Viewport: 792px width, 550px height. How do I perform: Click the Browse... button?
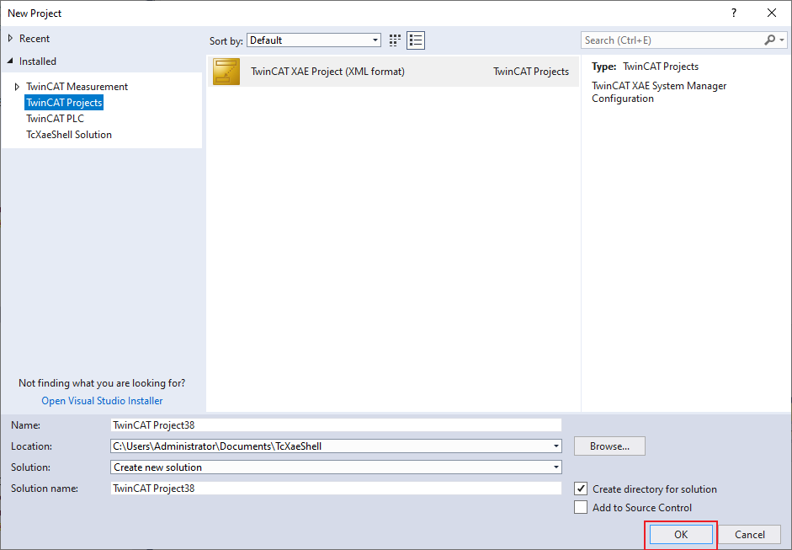609,446
